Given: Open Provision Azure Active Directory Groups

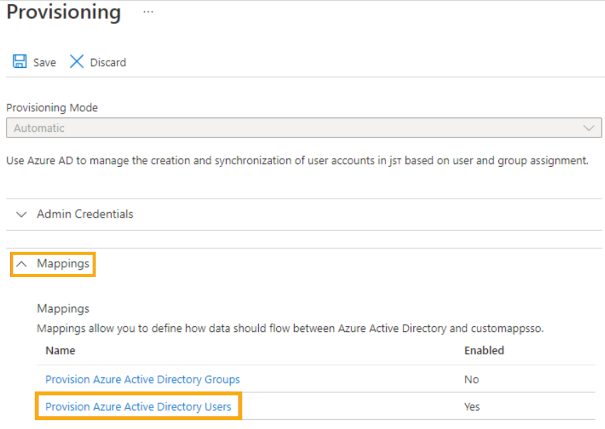Looking at the screenshot, I should 143,380.
